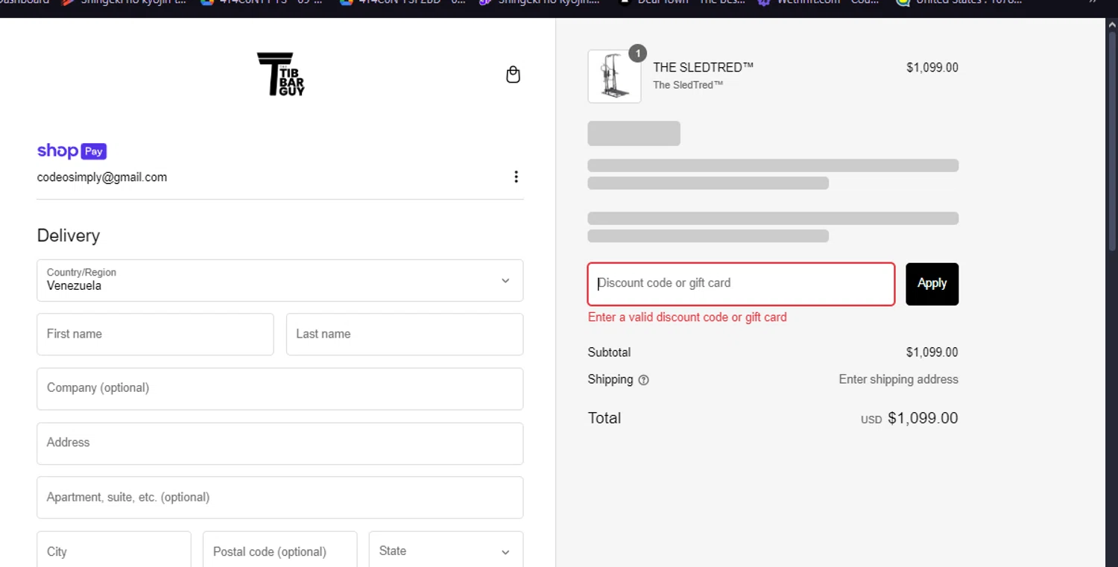The image size is (1118, 567).
Task: Click the Discount code or gift card field
Action: coord(741,284)
